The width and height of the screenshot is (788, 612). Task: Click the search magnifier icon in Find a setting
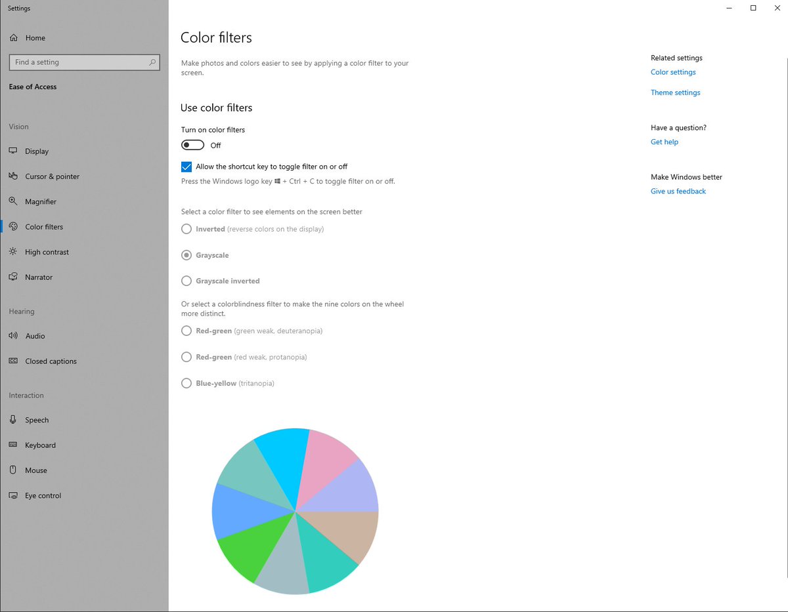[152, 62]
